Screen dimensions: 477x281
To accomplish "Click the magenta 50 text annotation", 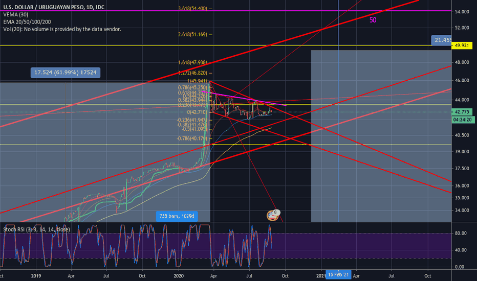I will (x=373, y=20).
